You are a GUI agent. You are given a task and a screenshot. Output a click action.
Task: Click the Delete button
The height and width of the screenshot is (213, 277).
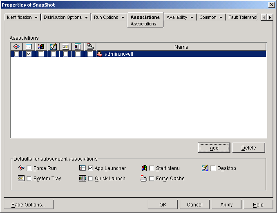[248, 147]
